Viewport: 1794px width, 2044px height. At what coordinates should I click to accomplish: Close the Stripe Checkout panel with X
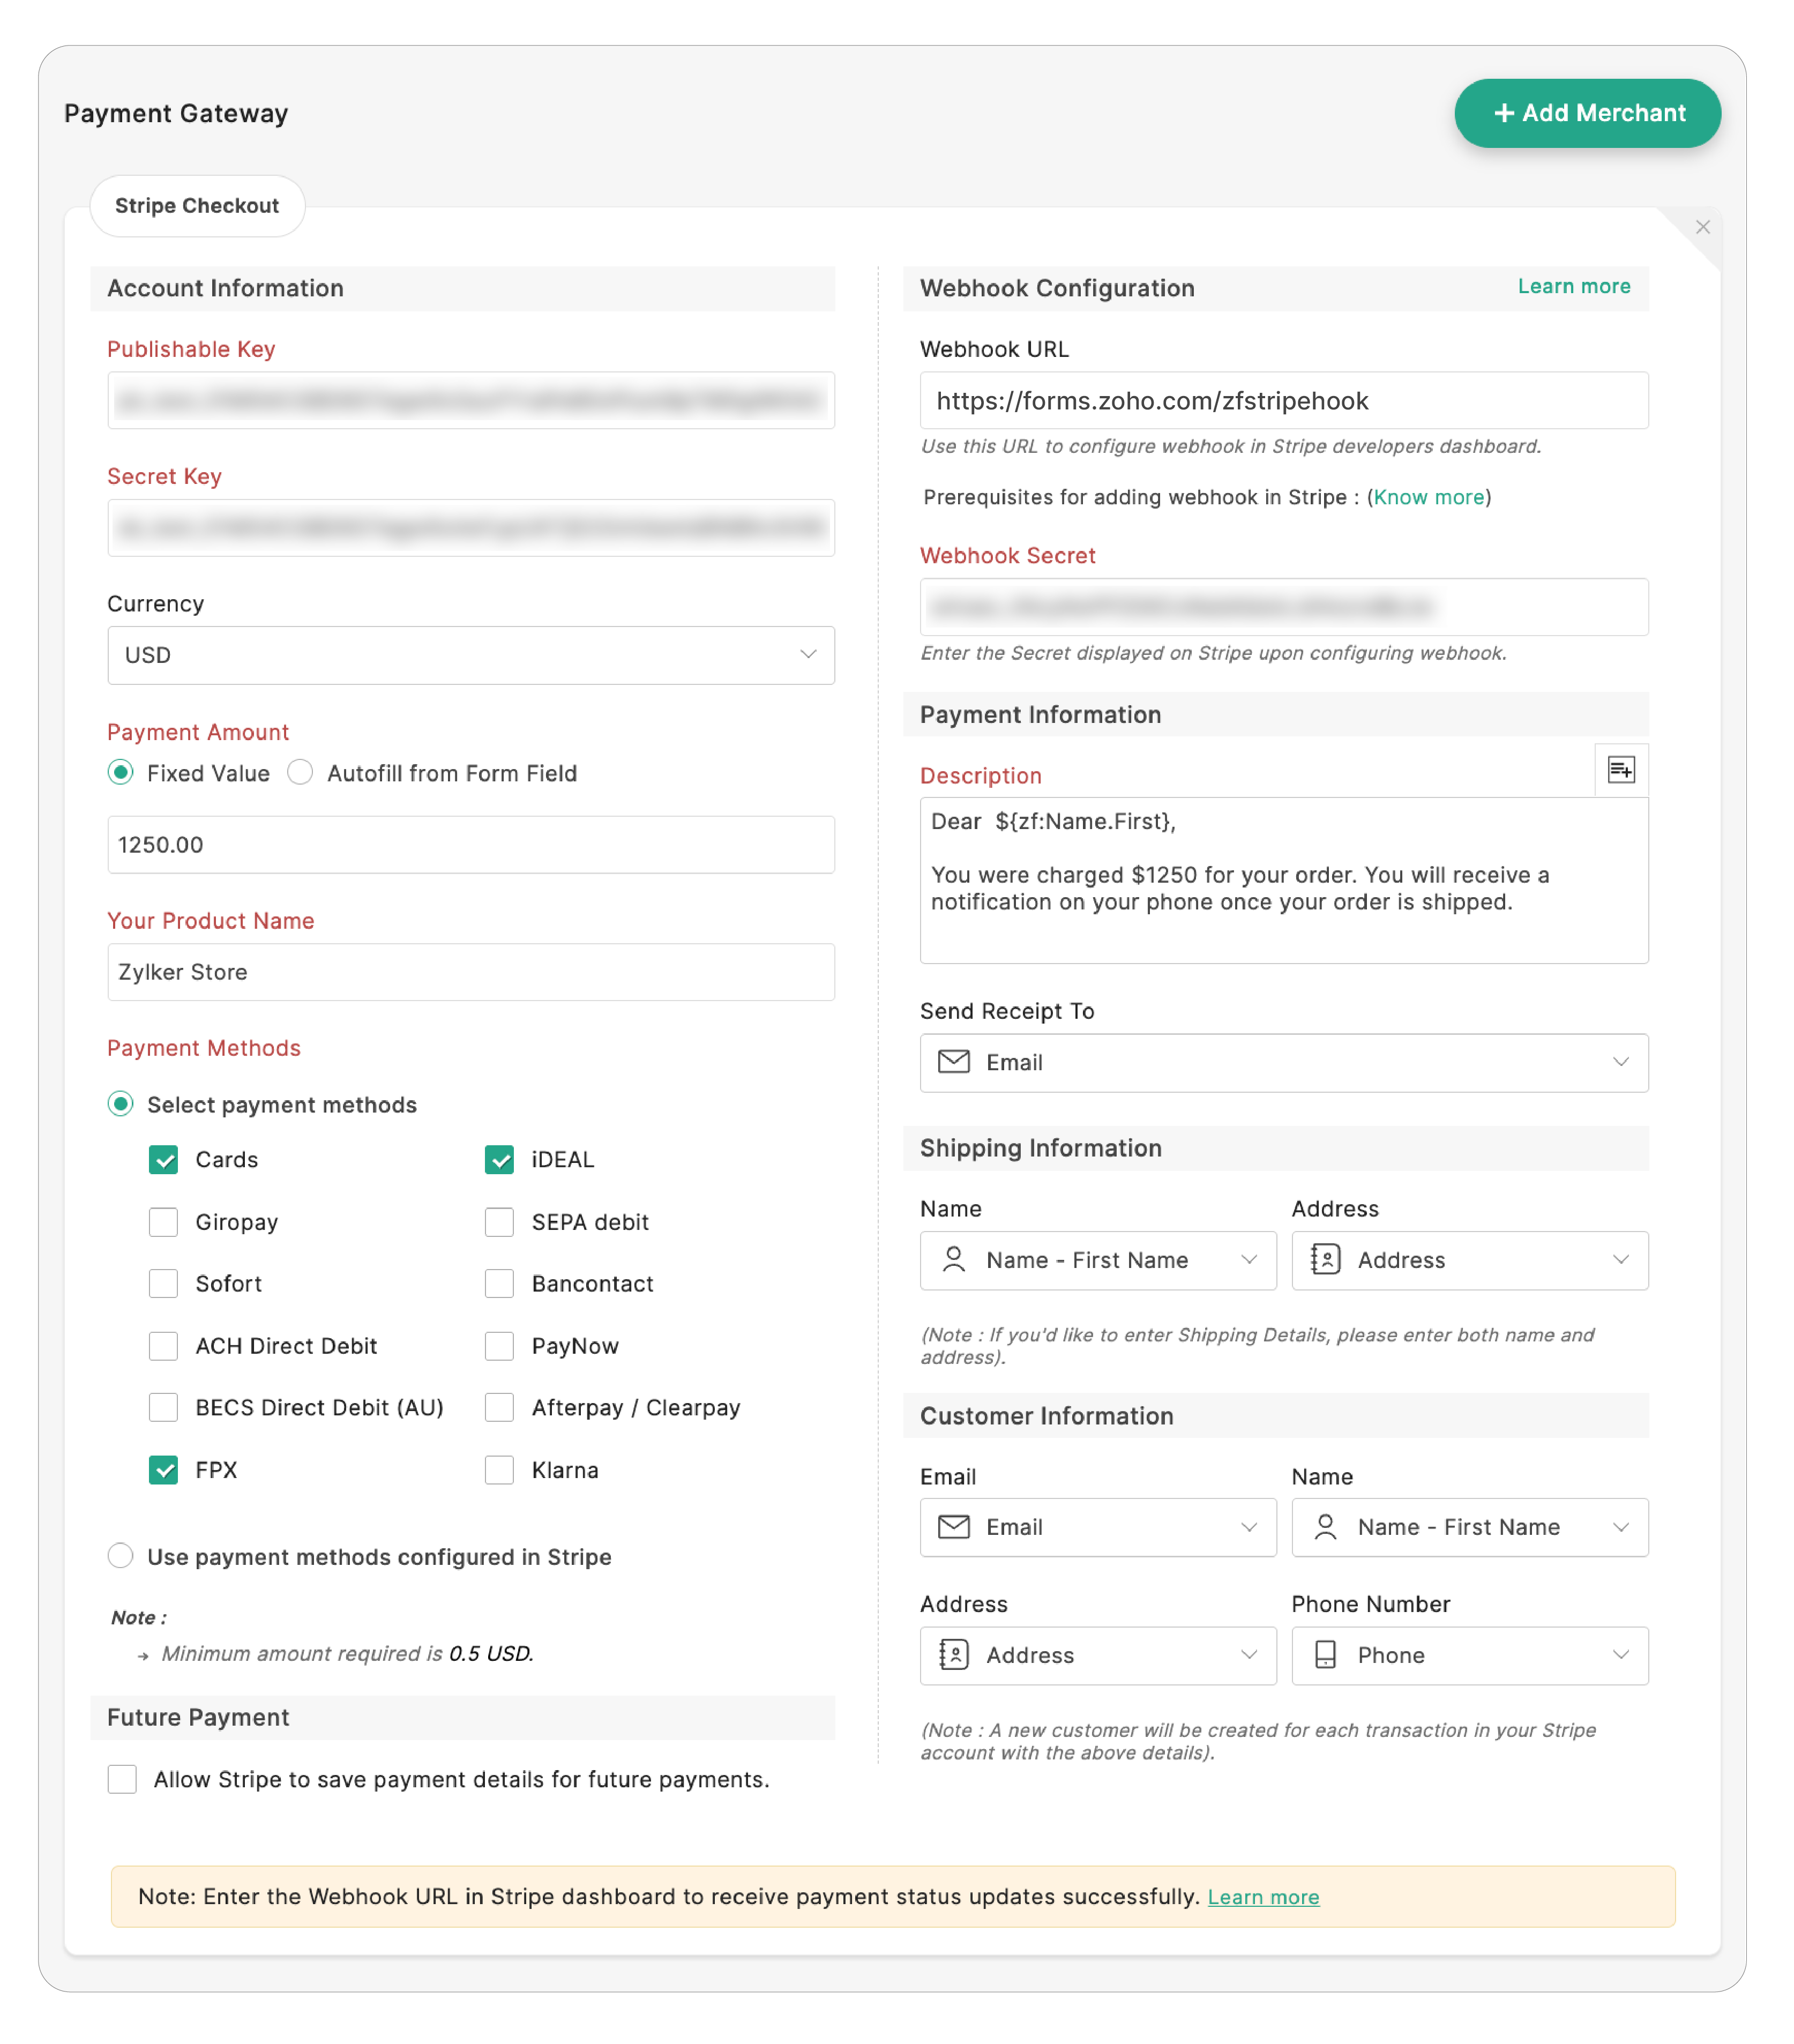tap(1702, 227)
